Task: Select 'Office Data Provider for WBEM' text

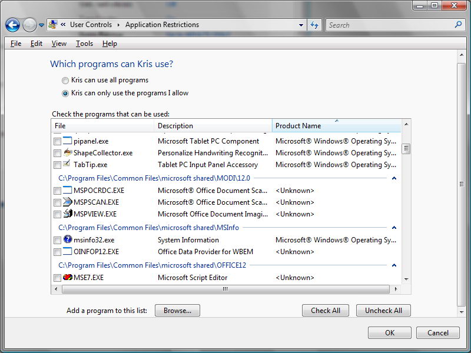Action: [205, 252]
